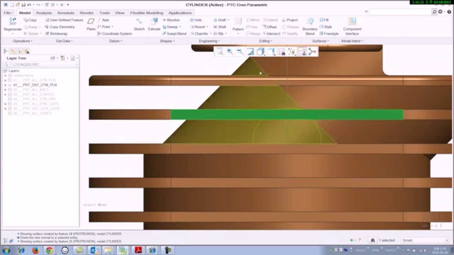Click Zoom In on graphics toolbar

[x=230, y=52]
